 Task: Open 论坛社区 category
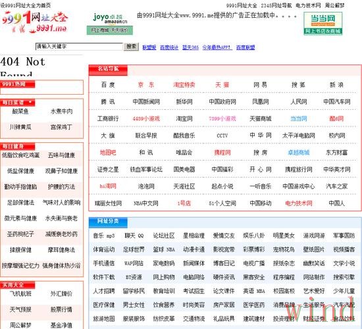pos(164,236)
